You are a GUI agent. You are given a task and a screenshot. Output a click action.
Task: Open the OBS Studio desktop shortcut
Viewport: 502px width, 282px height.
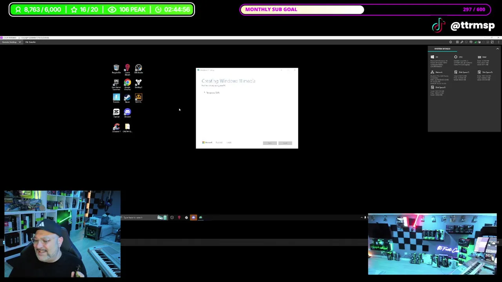(x=138, y=69)
